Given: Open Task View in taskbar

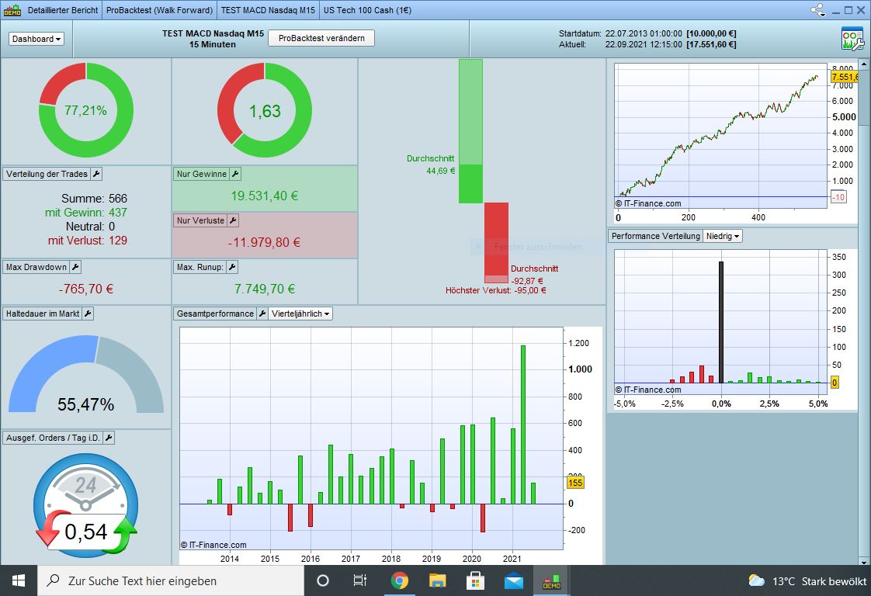Looking at the screenshot, I should tap(360, 581).
